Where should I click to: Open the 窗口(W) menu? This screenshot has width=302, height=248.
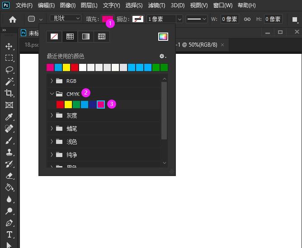pos(223,5)
